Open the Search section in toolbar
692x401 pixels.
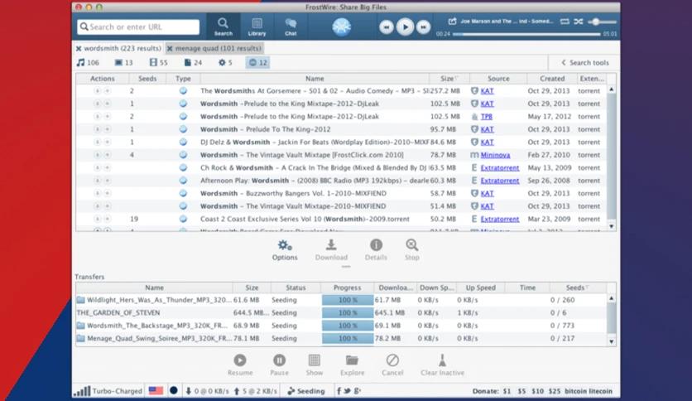(223, 27)
